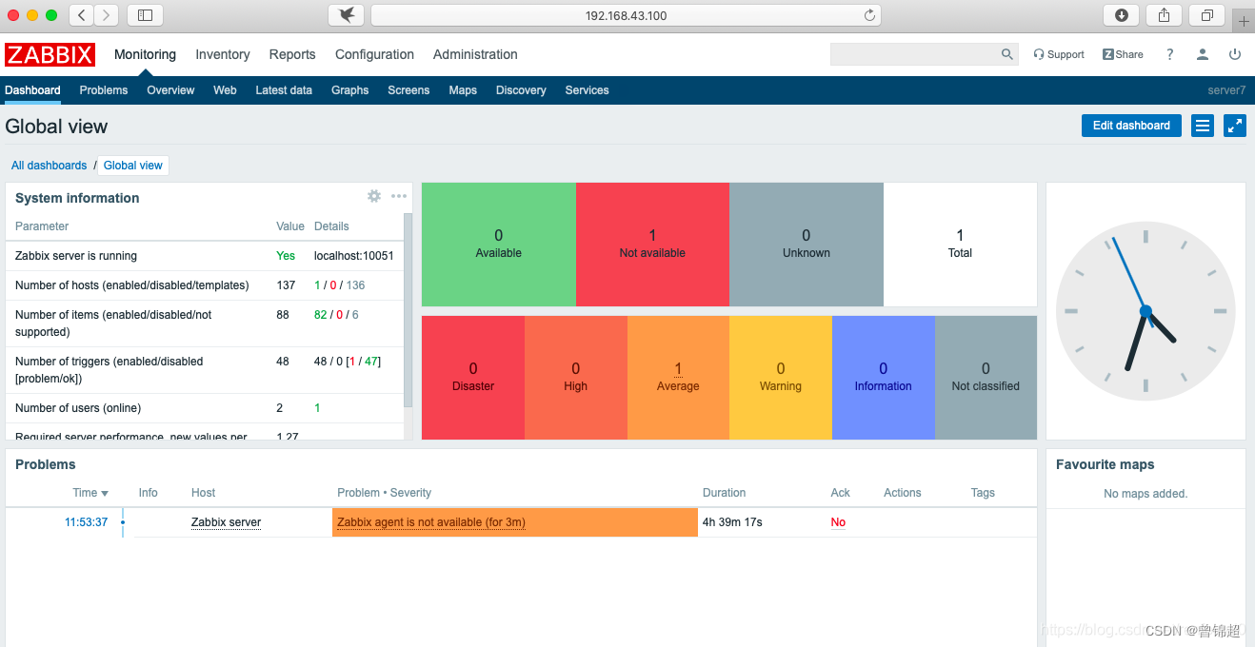1255x647 pixels.
Task: Add a new browser tab with plus
Action: [1244, 21]
